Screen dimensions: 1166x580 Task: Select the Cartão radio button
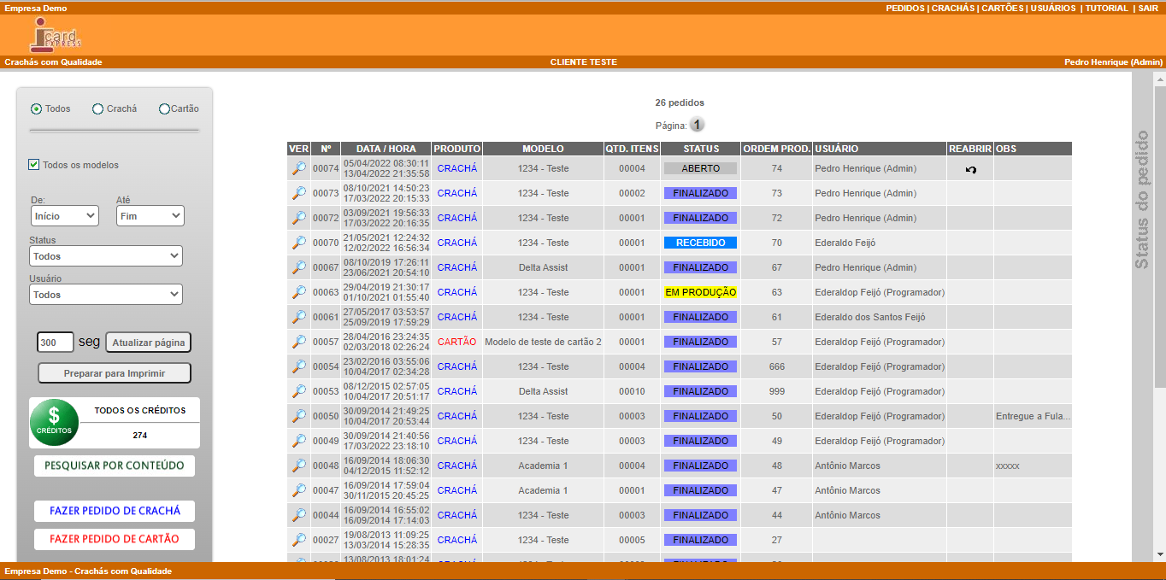click(164, 109)
